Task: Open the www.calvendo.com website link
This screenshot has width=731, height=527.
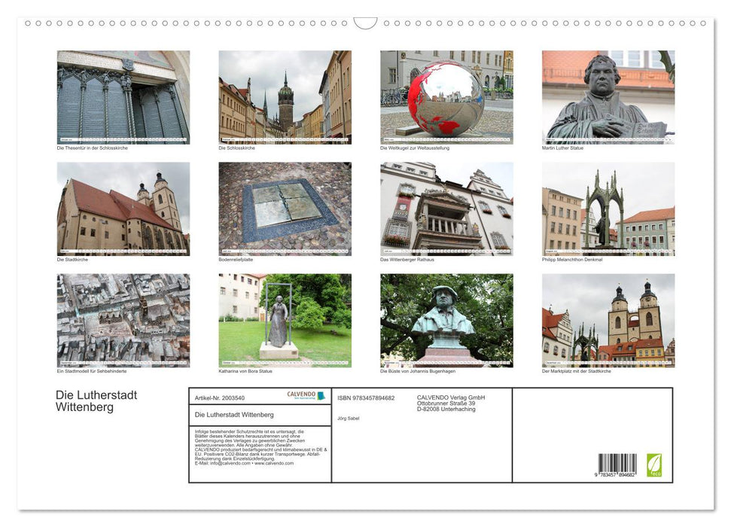Action: point(275,465)
